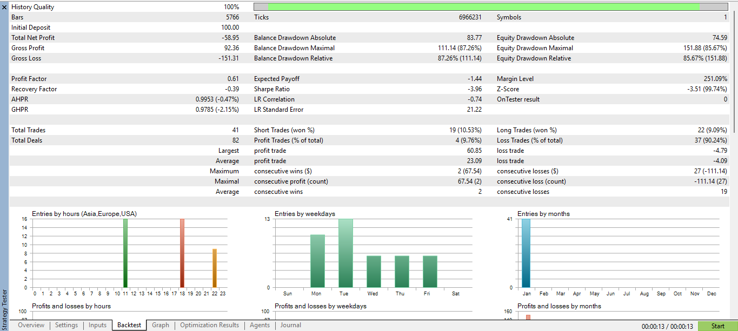738x331 pixels.
Task: Close the Strategy Tester panel
Action: click(x=4, y=7)
